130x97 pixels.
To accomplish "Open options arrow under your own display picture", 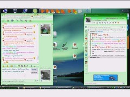I will click(x=50, y=81).
